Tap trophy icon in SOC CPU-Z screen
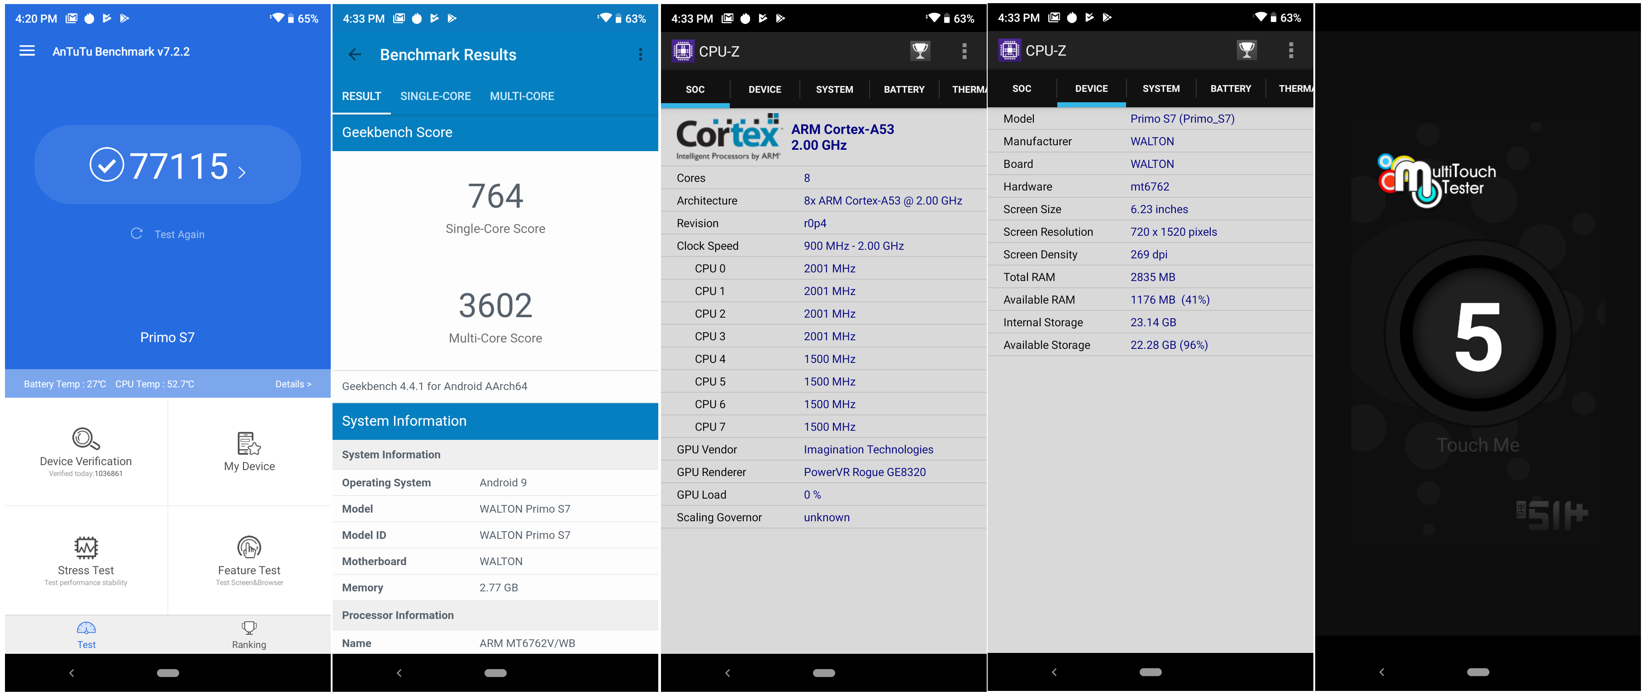The image size is (1645, 695). pos(920,51)
